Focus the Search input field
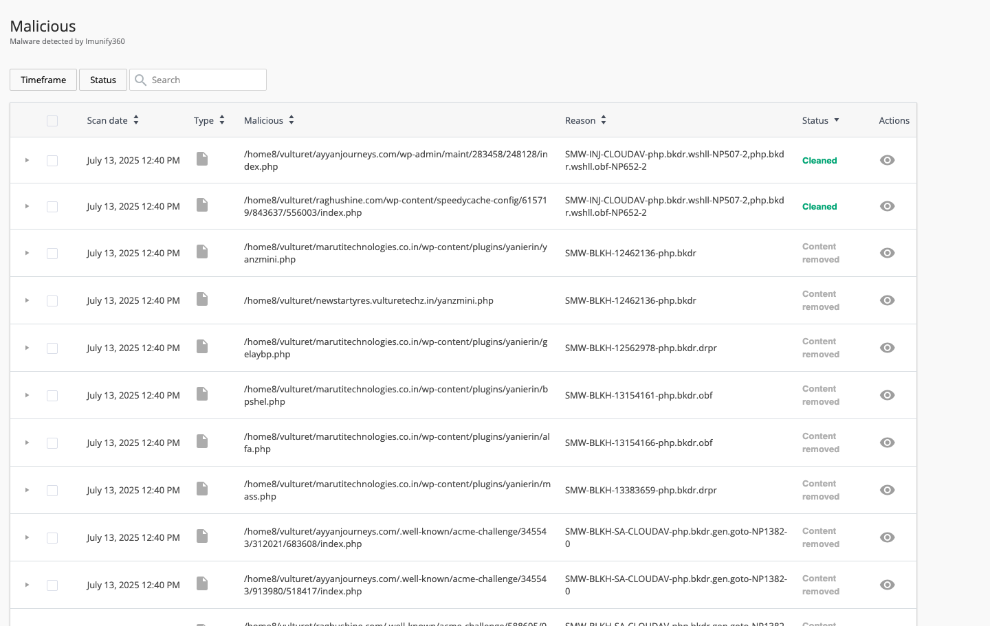 coord(206,80)
